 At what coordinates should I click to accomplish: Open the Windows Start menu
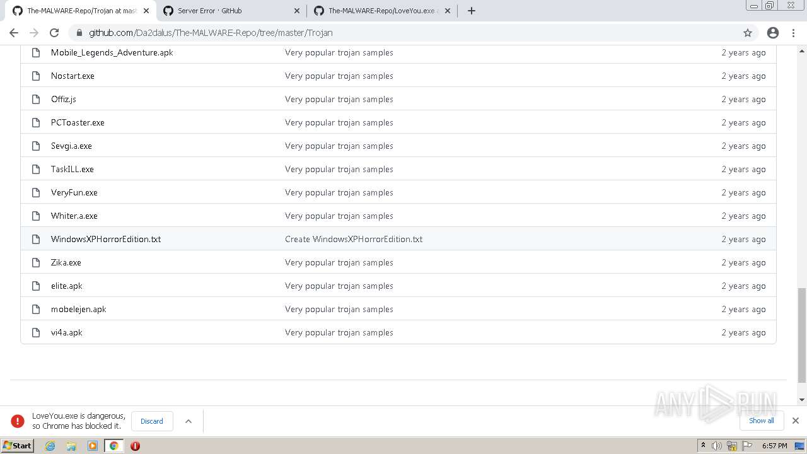[x=18, y=446]
